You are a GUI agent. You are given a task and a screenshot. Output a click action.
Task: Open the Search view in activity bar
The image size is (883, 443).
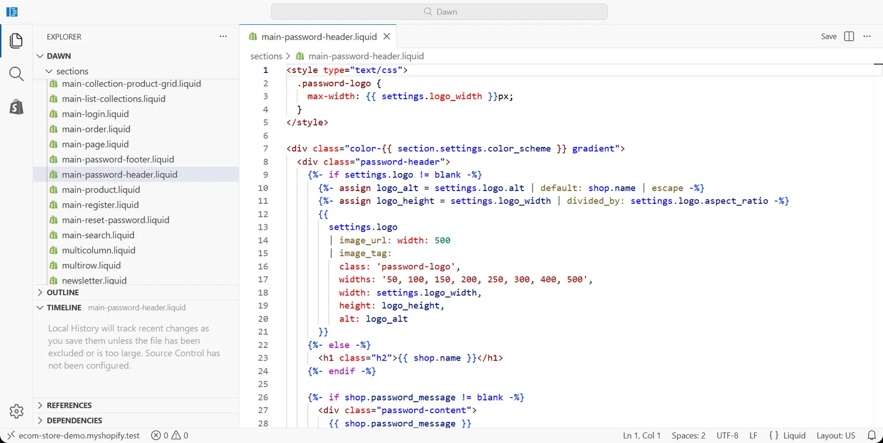tap(16, 74)
